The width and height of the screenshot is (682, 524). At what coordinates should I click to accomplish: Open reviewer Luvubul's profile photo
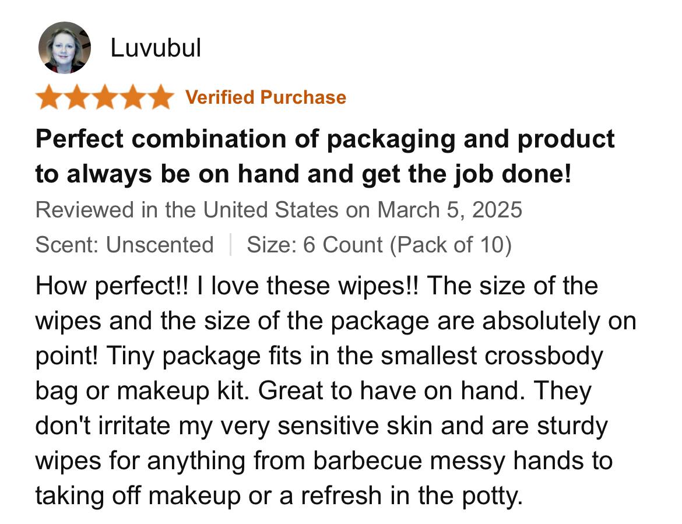tap(64, 48)
